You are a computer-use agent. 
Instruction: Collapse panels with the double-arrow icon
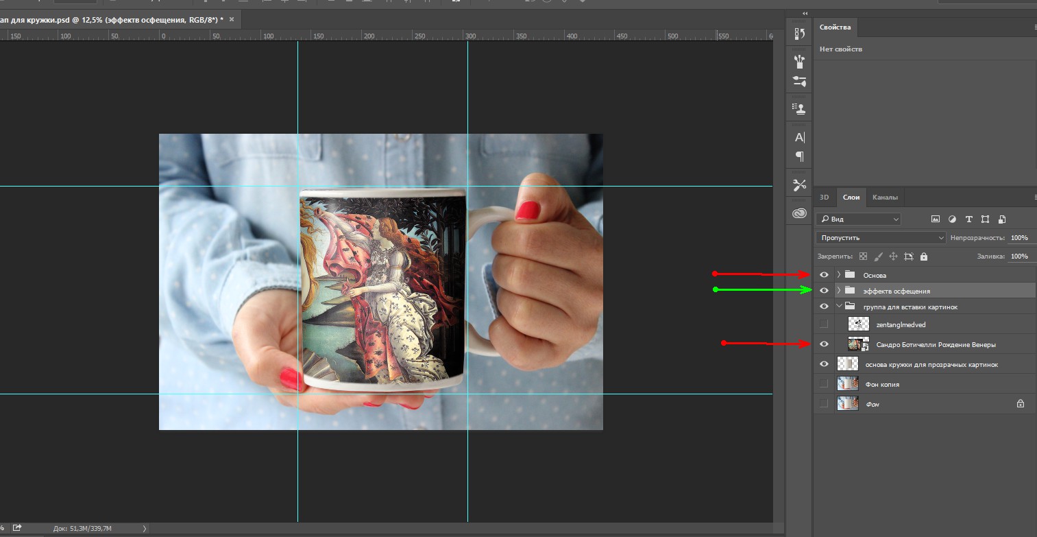[x=805, y=13]
